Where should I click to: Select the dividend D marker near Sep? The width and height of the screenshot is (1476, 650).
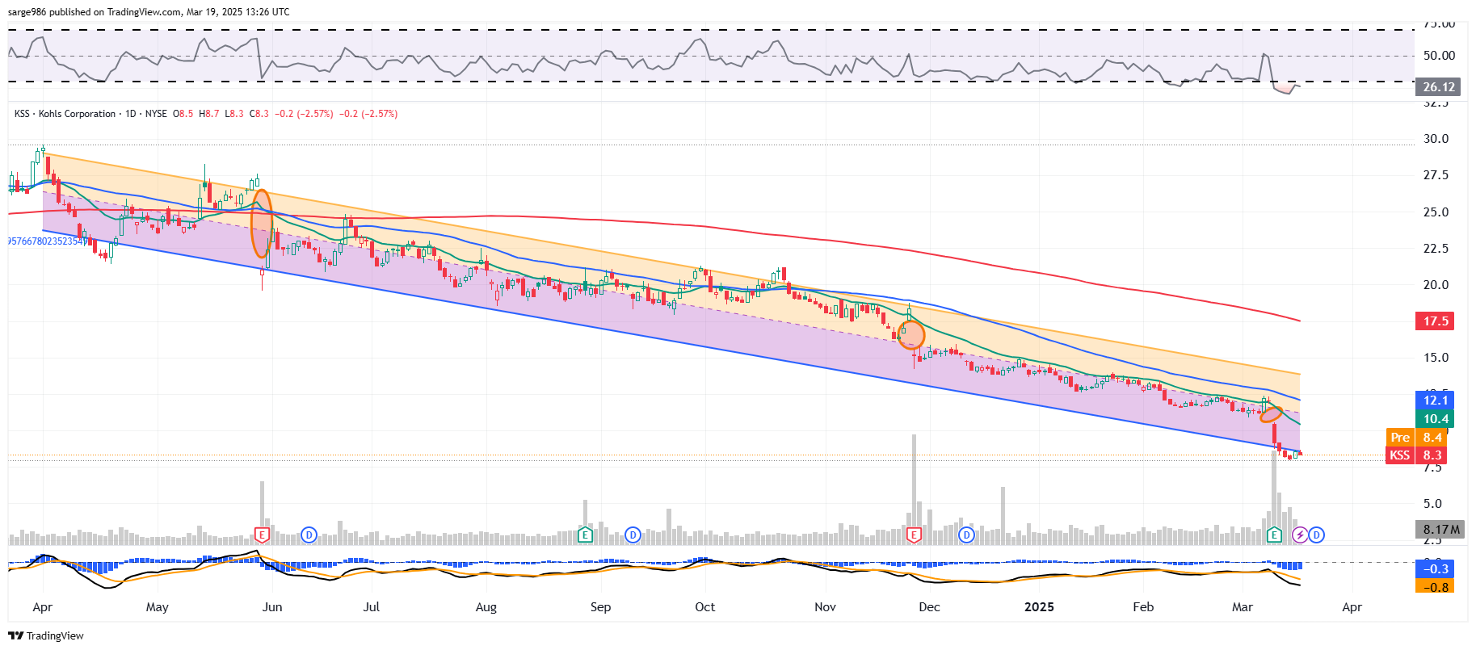coord(633,535)
